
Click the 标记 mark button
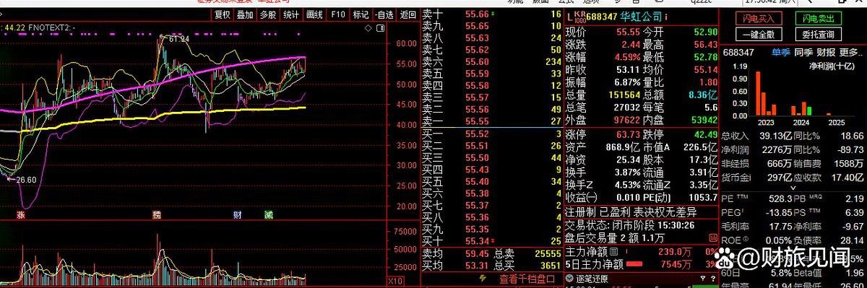coord(360,14)
